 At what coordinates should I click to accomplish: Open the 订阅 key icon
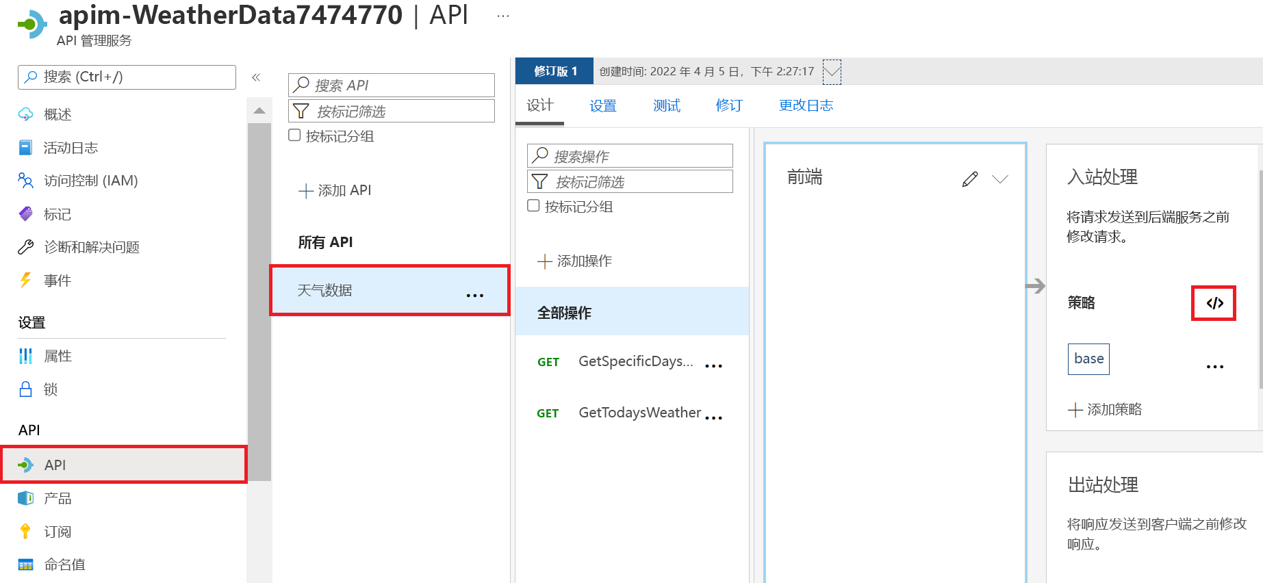coord(25,532)
